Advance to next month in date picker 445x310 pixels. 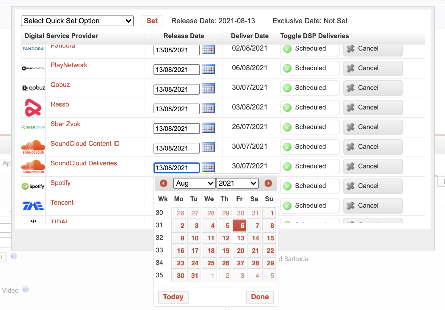coord(268,183)
